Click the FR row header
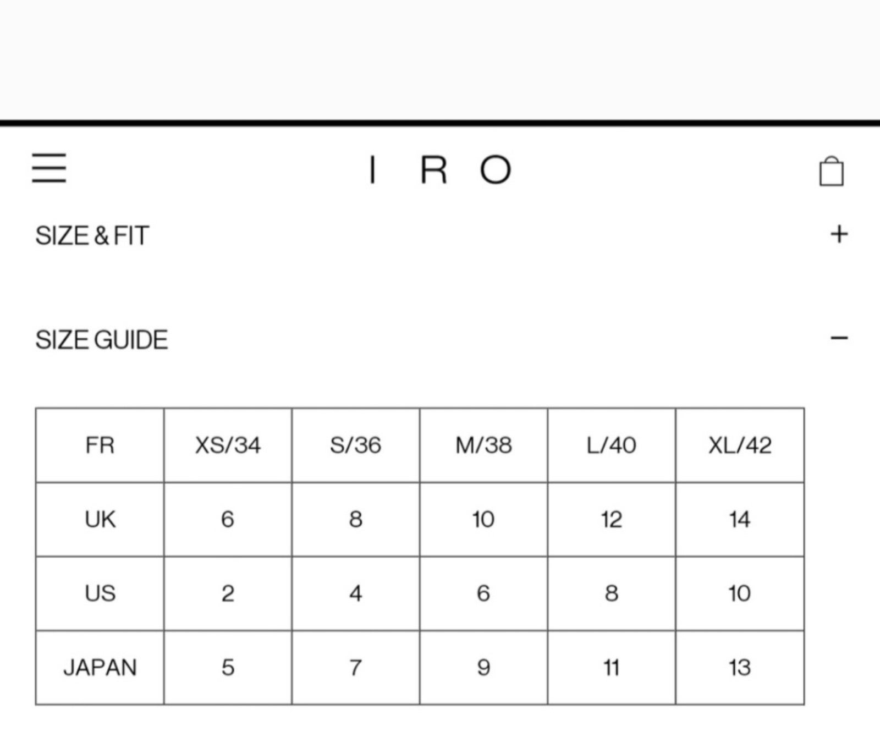This screenshot has width=880, height=754. click(100, 445)
